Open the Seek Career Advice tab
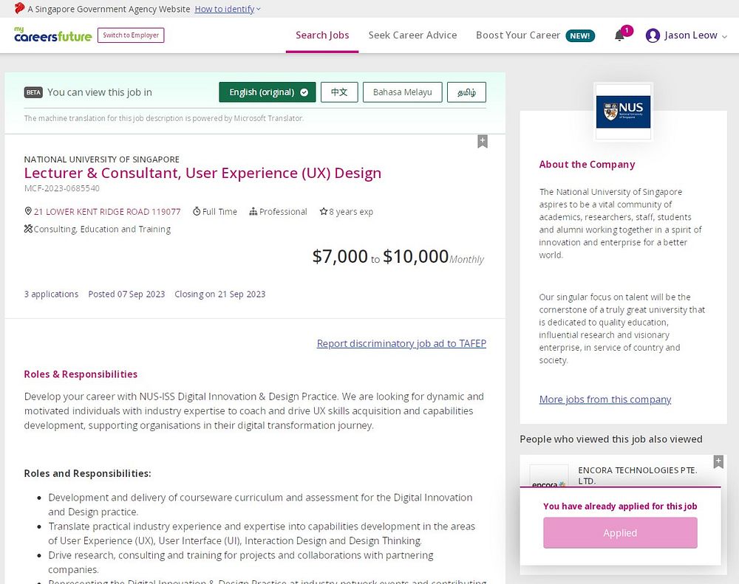 (x=412, y=35)
